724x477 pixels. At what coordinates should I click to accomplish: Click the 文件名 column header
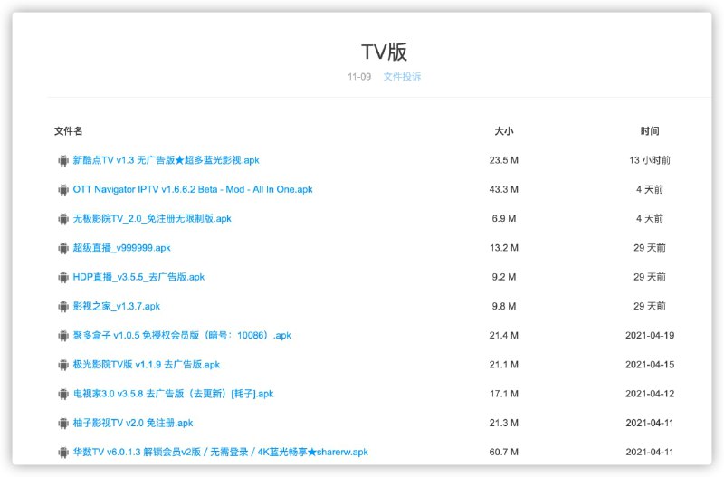click(x=69, y=131)
